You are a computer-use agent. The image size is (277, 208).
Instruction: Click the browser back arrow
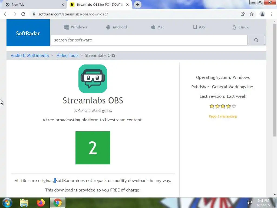point(6,14)
